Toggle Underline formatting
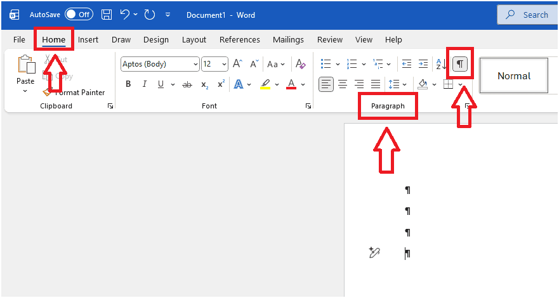This screenshot has width=559, height=298. tap(161, 84)
